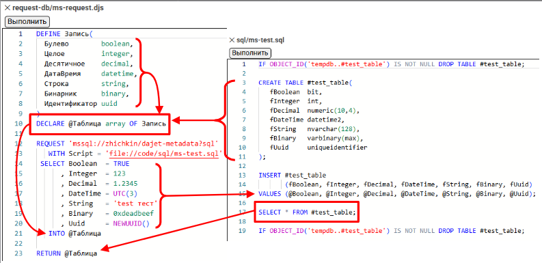Click the 'VALUES (@Boolean, @Integer...' line

click(397, 193)
